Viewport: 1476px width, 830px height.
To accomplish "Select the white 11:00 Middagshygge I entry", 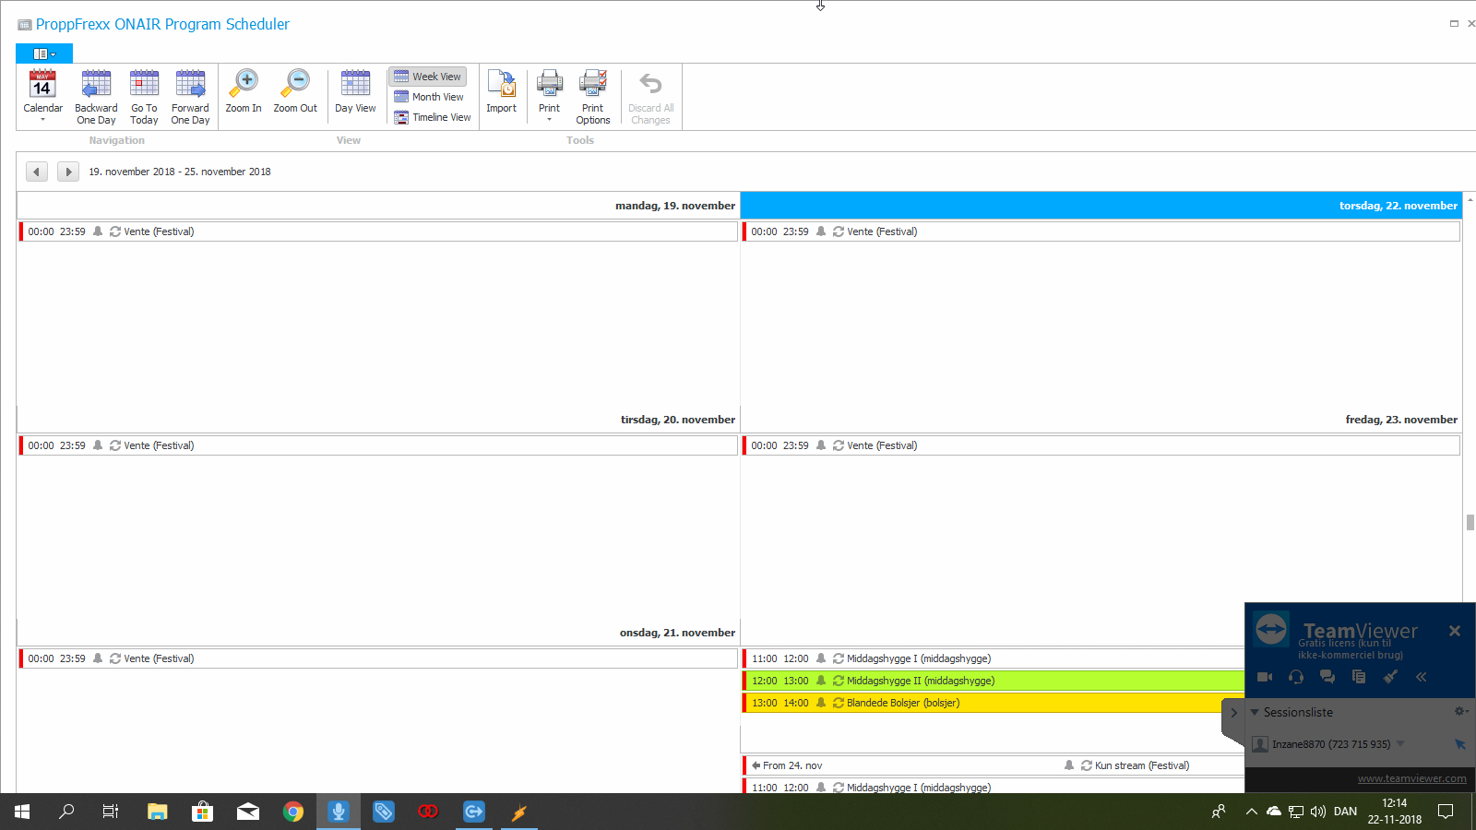I will pos(994,658).
